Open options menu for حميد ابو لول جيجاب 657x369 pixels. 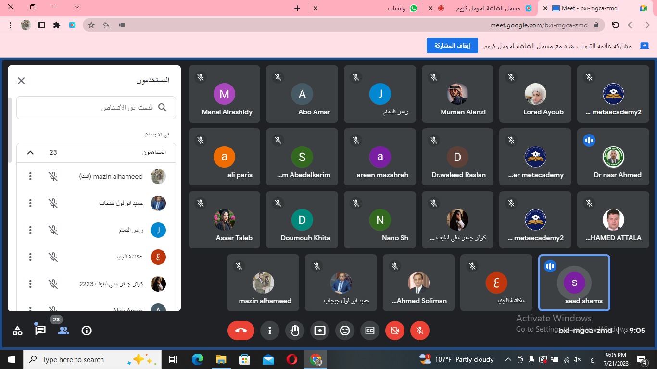pos(30,203)
